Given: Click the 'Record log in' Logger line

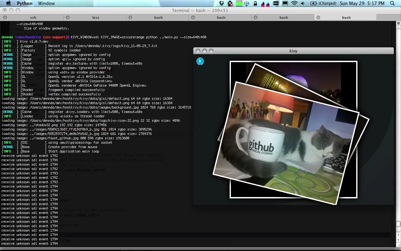Looking at the screenshot, I should point(80,46).
